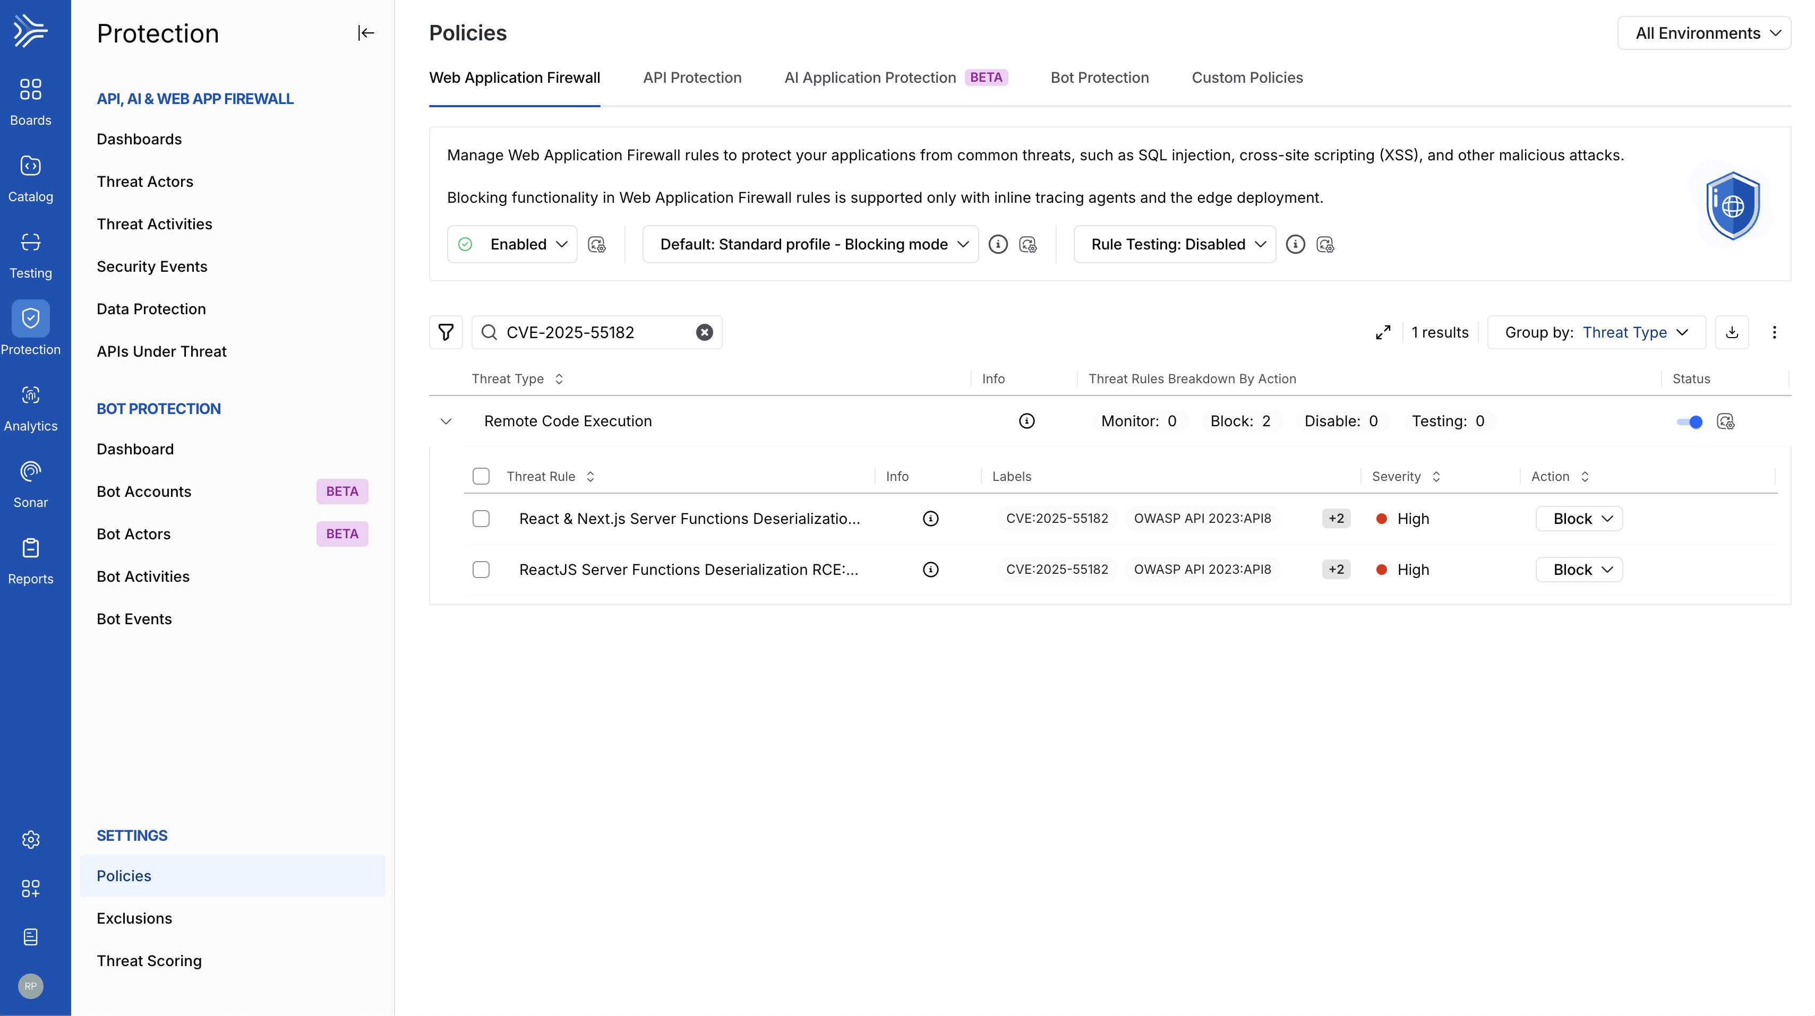Open the AI Application Protection tab
This screenshot has height=1016, width=1815.
tap(869, 78)
